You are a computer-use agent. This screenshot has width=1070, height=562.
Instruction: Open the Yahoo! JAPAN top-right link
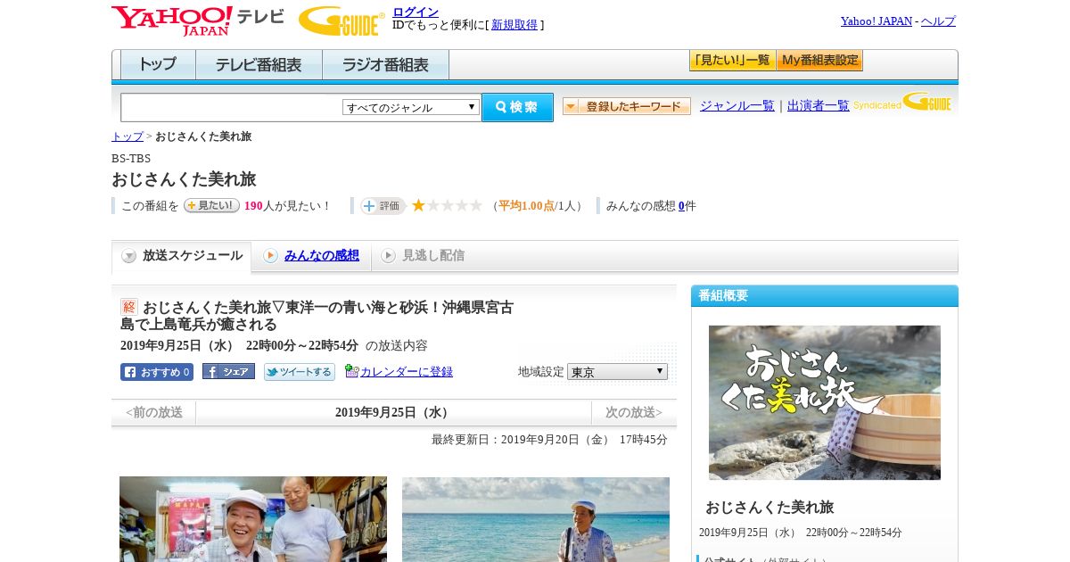877,21
